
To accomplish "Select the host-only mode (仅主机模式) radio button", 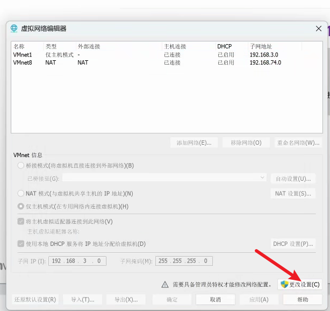I will [20, 206].
